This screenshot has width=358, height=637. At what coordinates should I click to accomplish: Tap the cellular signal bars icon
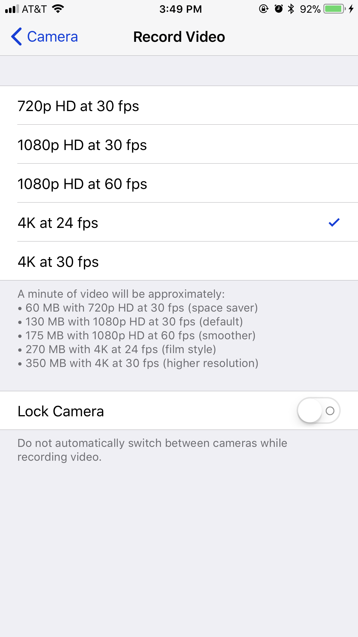click(12, 9)
